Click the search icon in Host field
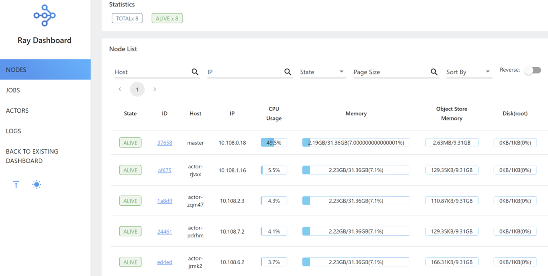This screenshot has width=548, height=276. [195, 72]
